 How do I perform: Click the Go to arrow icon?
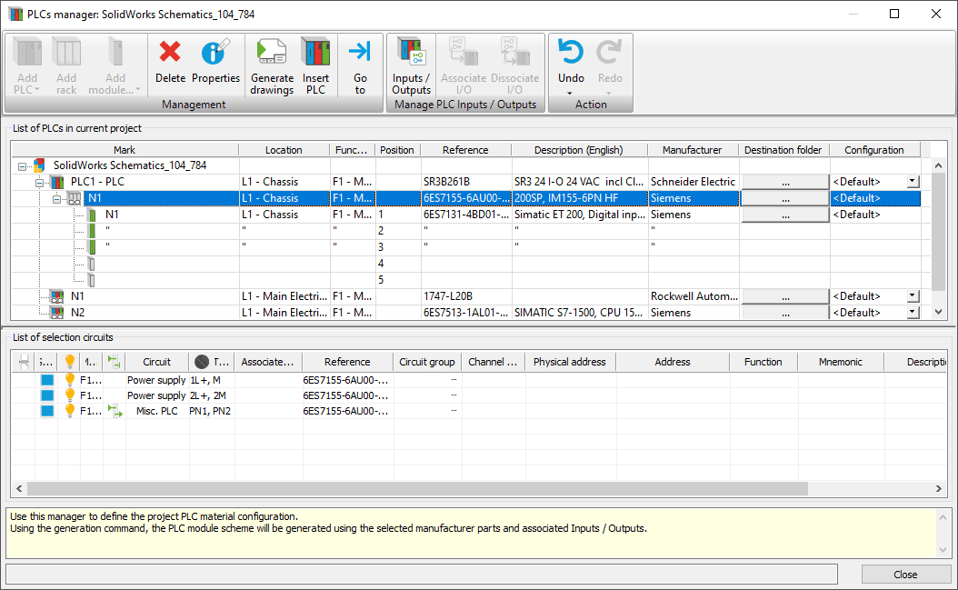(360, 51)
